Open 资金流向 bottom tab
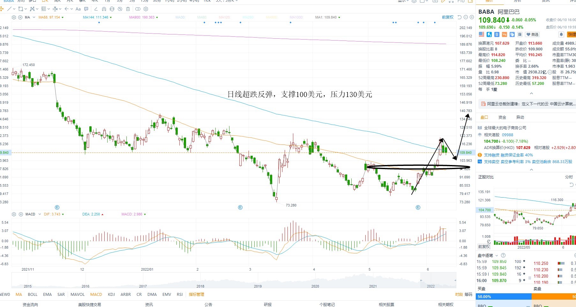Image resolution: width=576 pixels, height=307 pixels. (30, 304)
